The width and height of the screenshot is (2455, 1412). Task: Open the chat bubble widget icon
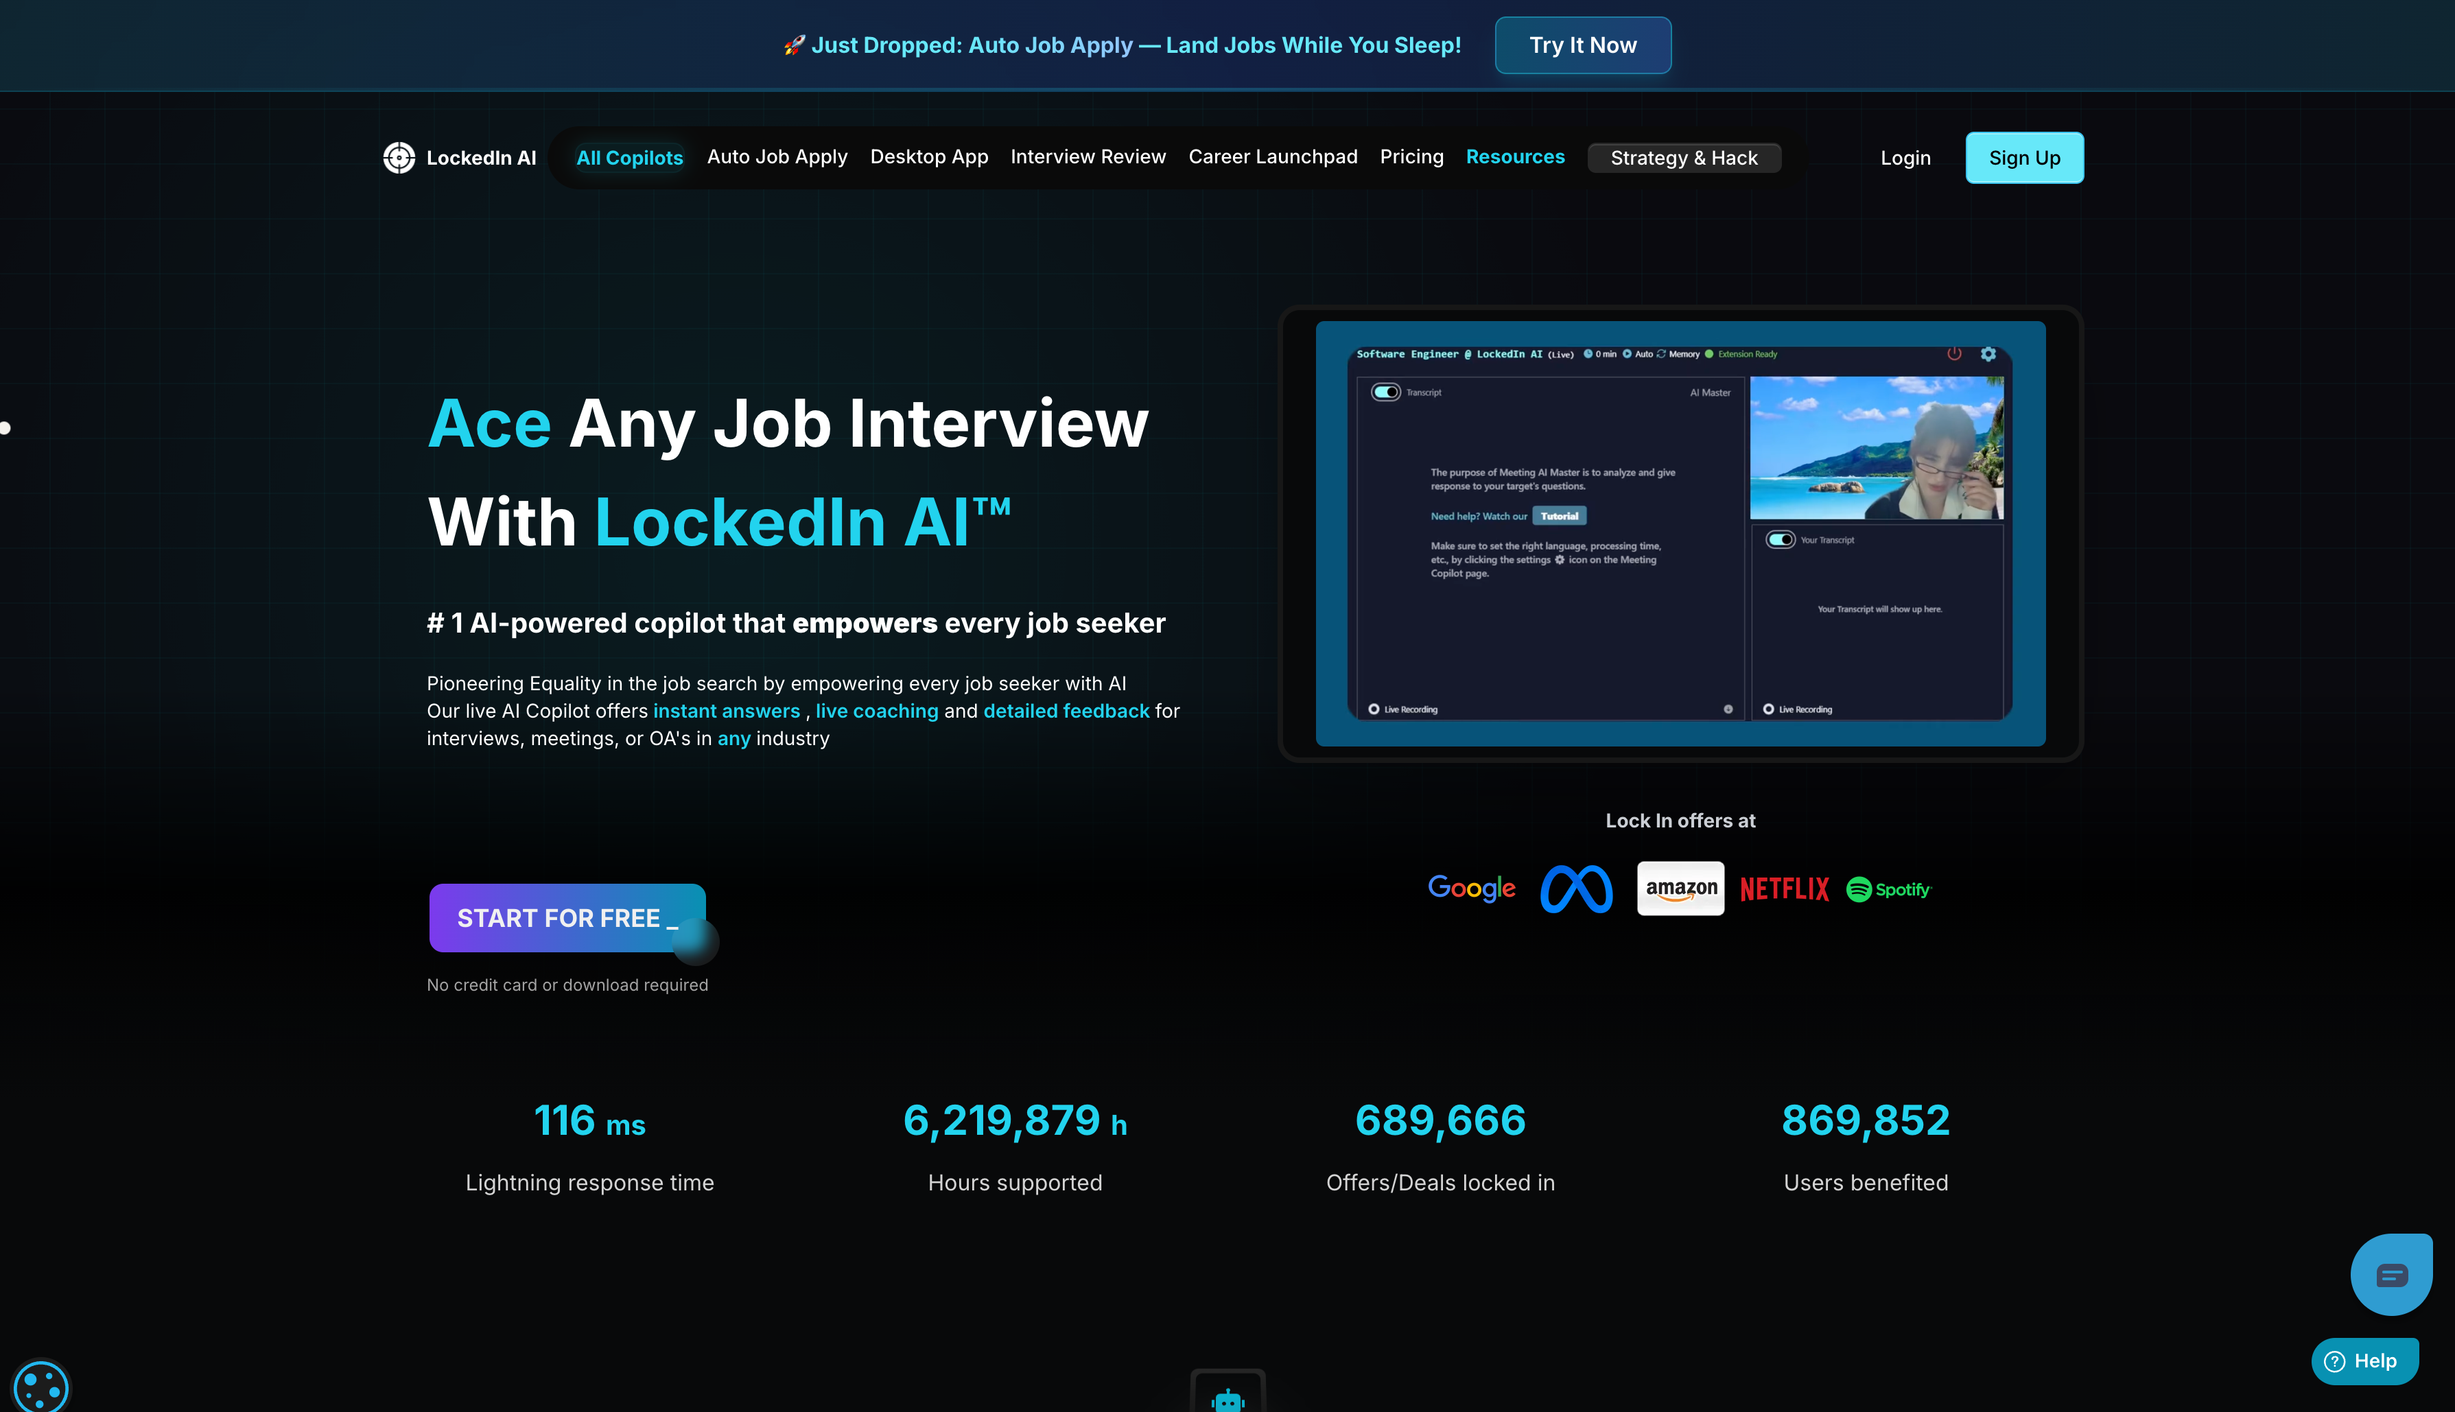point(2391,1274)
